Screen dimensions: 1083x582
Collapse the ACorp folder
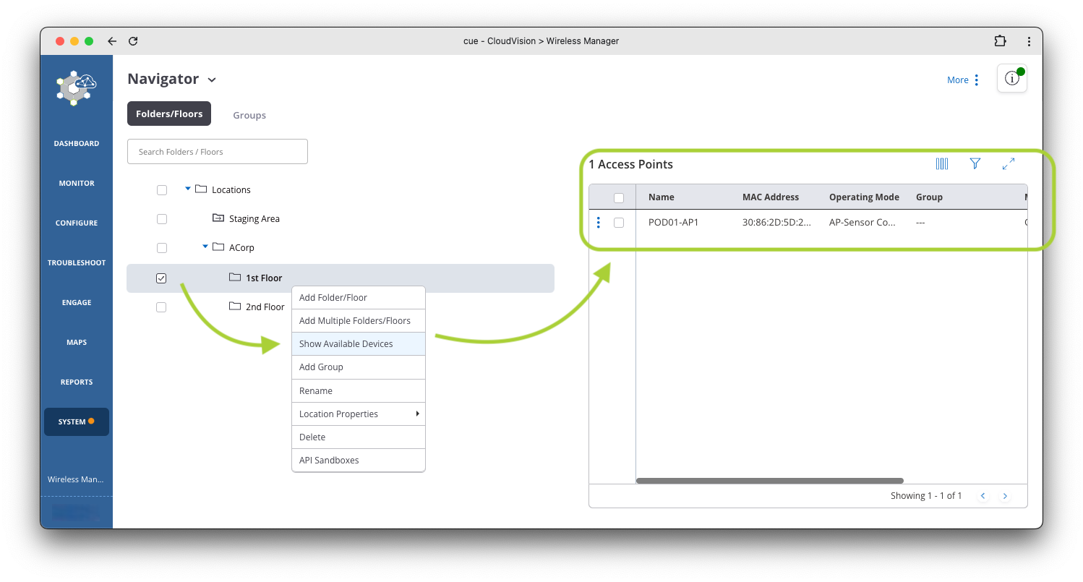tap(205, 247)
